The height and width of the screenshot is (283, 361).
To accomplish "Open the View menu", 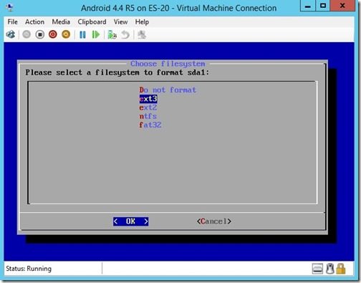I will (120, 22).
